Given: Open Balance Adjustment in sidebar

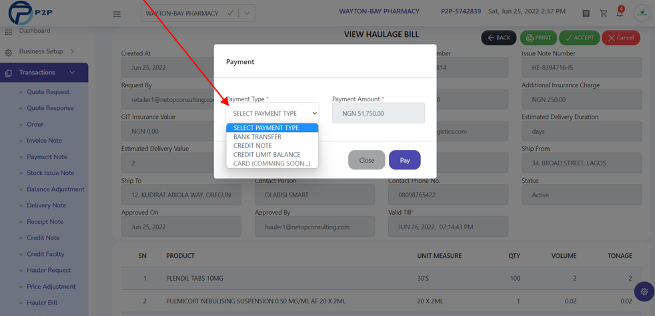Looking at the screenshot, I should (x=55, y=189).
